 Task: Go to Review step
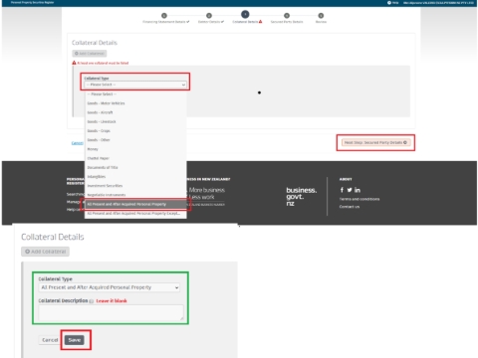pyautogui.click(x=321, y=18)
